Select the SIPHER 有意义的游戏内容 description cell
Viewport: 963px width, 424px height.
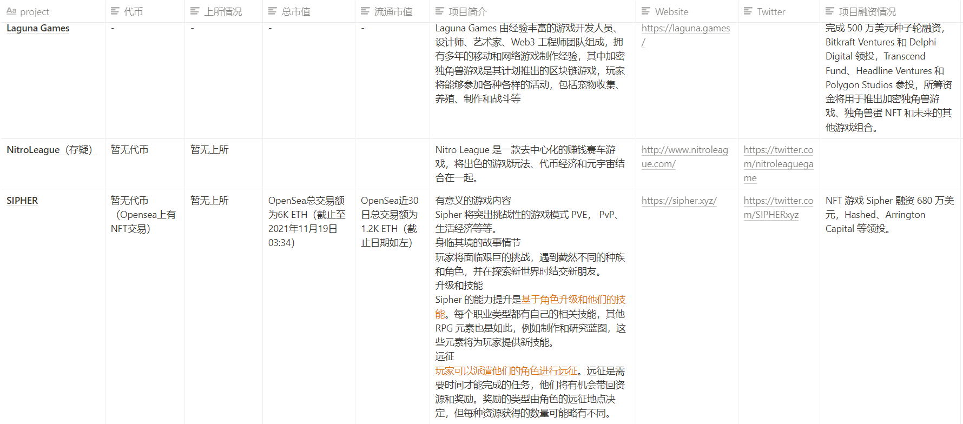tap(533, 307)
